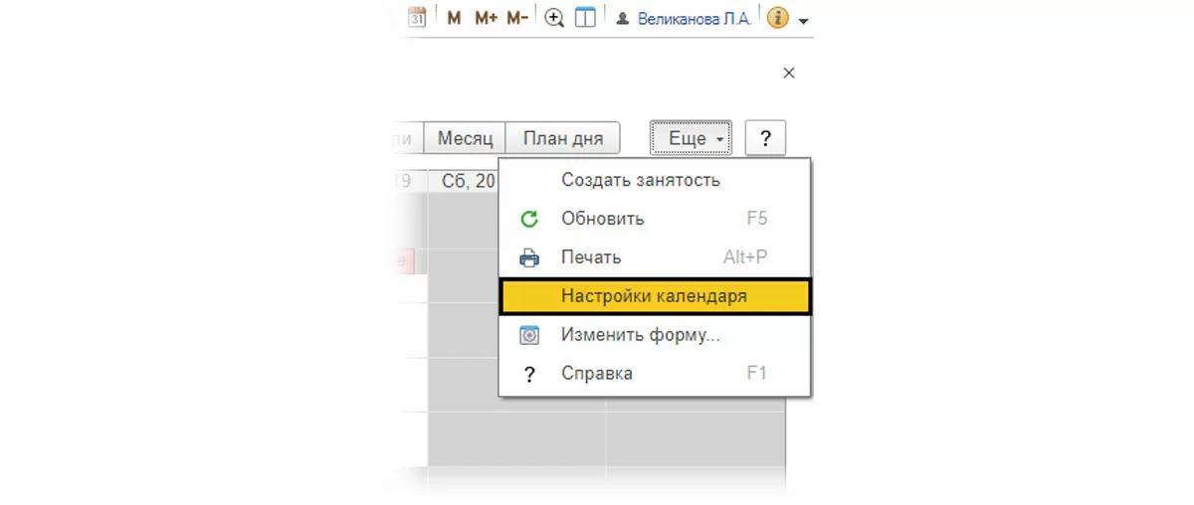
Task: Click the M memory button
Action: (454, 18)
